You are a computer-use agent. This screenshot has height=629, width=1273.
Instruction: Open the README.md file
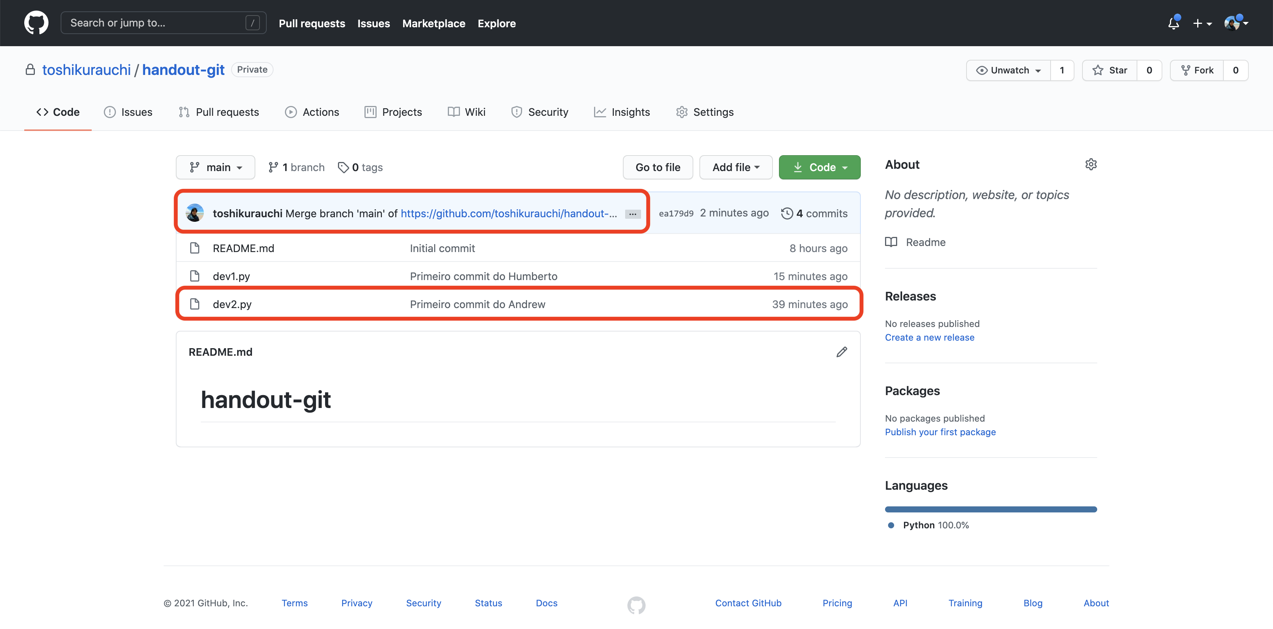pos(243,248)
